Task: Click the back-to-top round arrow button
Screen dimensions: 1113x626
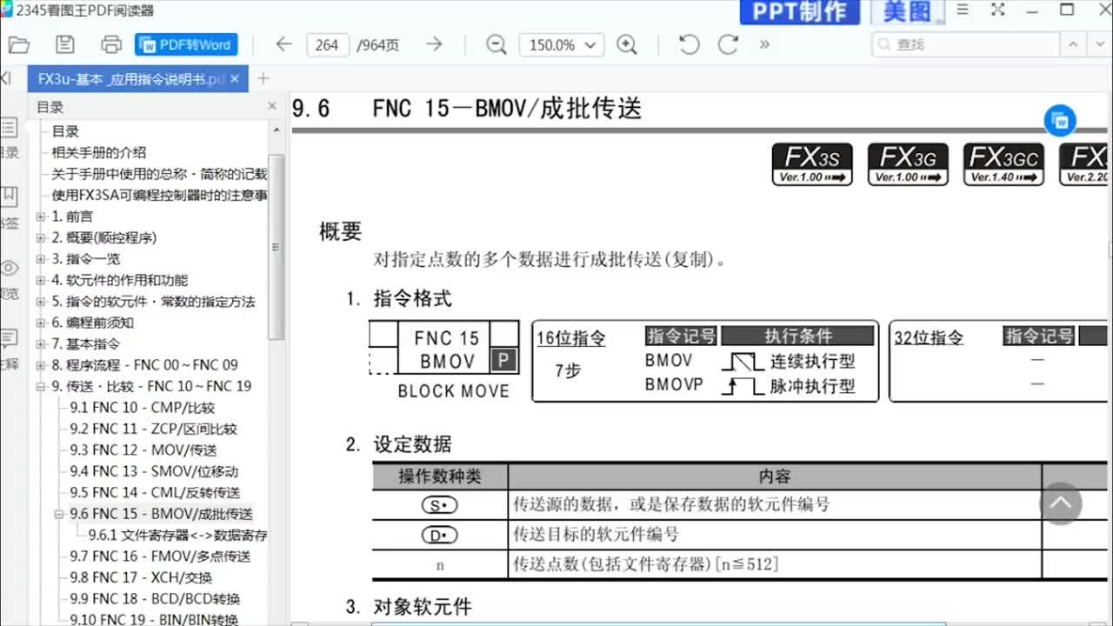Action: 1061,503
